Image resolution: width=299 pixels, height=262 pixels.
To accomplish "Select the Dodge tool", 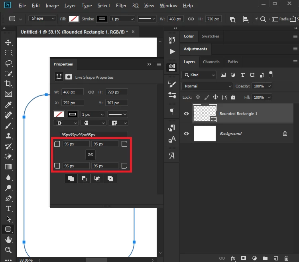I will click(8, 188).
